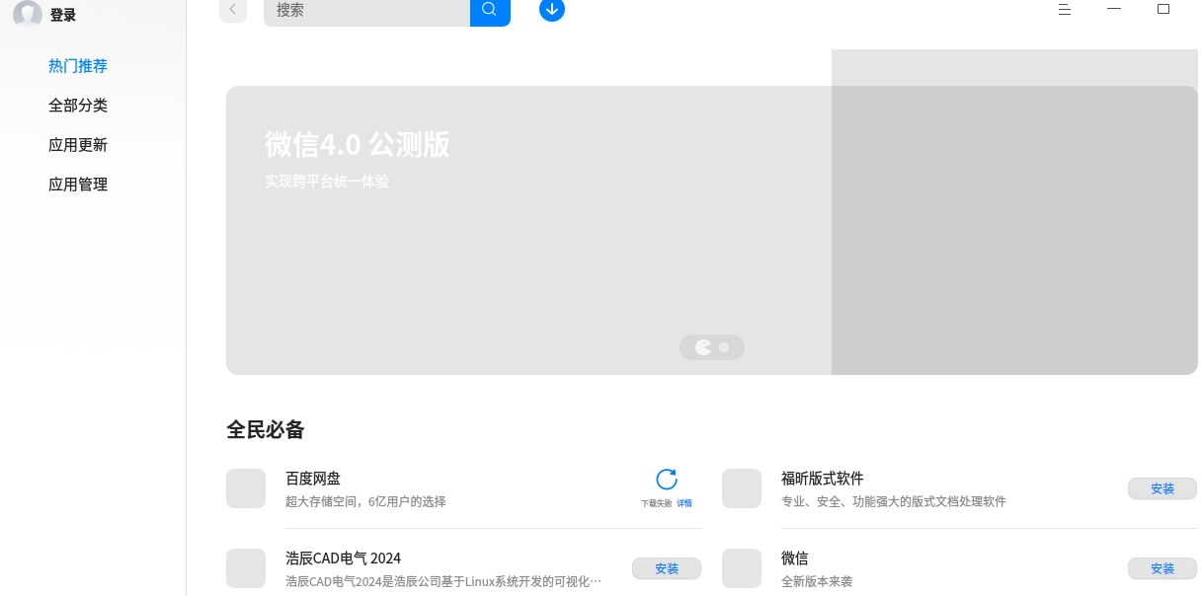
Task: Click the 福昕版式软件 app icon placeholder
Action: click(742, 488)
